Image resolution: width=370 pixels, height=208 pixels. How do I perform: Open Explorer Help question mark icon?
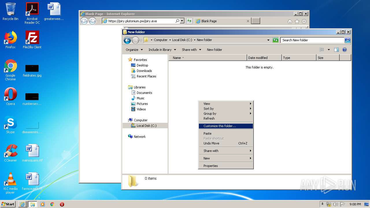344,50
